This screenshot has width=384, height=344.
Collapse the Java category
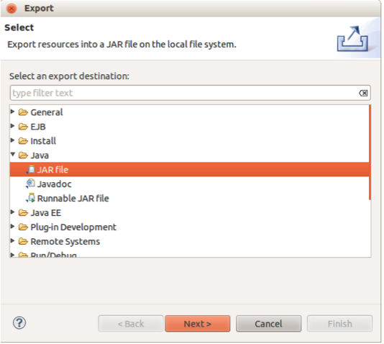[13, 154]
